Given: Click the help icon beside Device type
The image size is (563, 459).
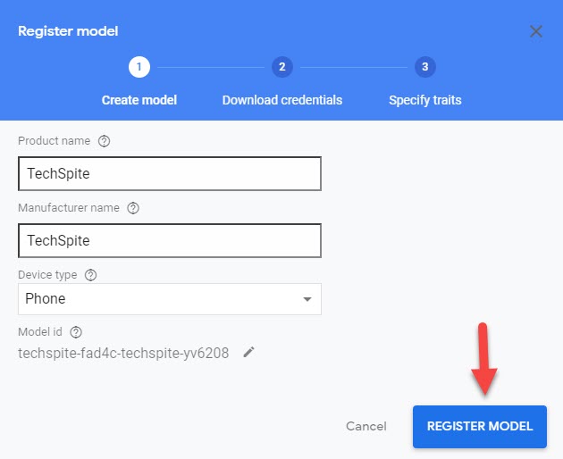Looking at the screenshot, I should pyautogui.click(x=90, y=275).
